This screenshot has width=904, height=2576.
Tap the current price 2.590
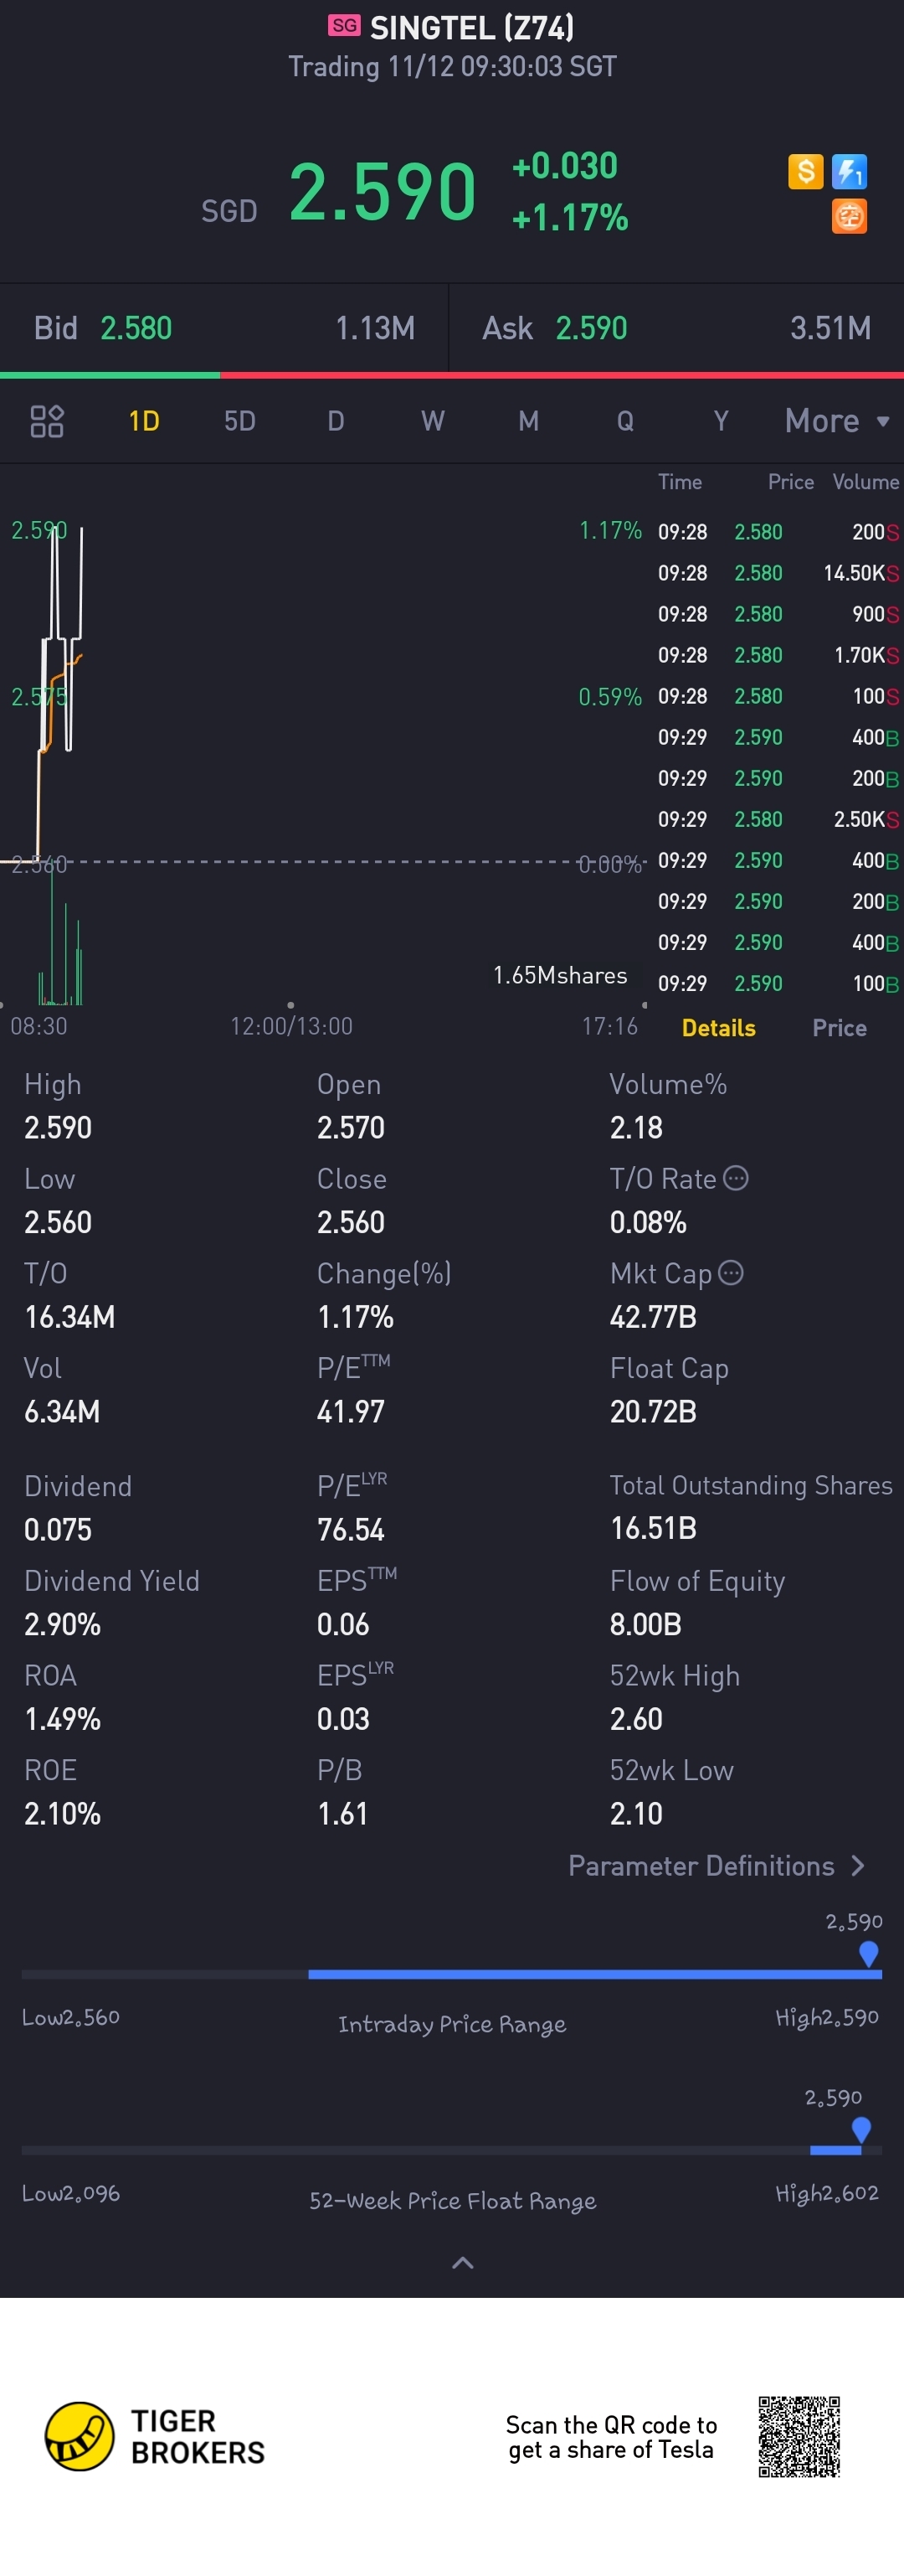pos(383,191)
